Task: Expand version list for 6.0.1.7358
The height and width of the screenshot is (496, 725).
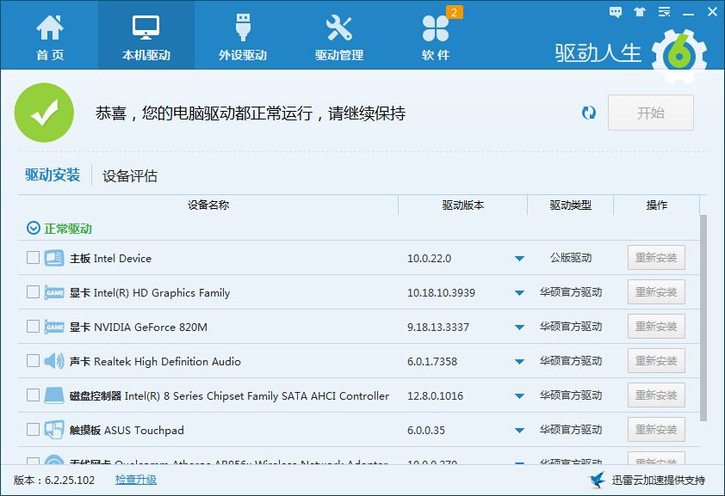Action: coord(519,362)
